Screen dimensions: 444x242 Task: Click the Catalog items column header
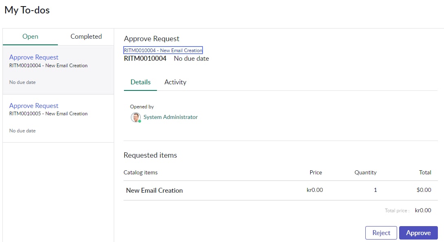click(x=140, y=172)
